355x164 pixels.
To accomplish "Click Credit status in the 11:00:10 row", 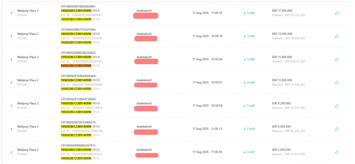I will click(249, 13).
